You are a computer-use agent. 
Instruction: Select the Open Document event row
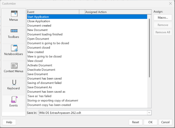(87, 39)
